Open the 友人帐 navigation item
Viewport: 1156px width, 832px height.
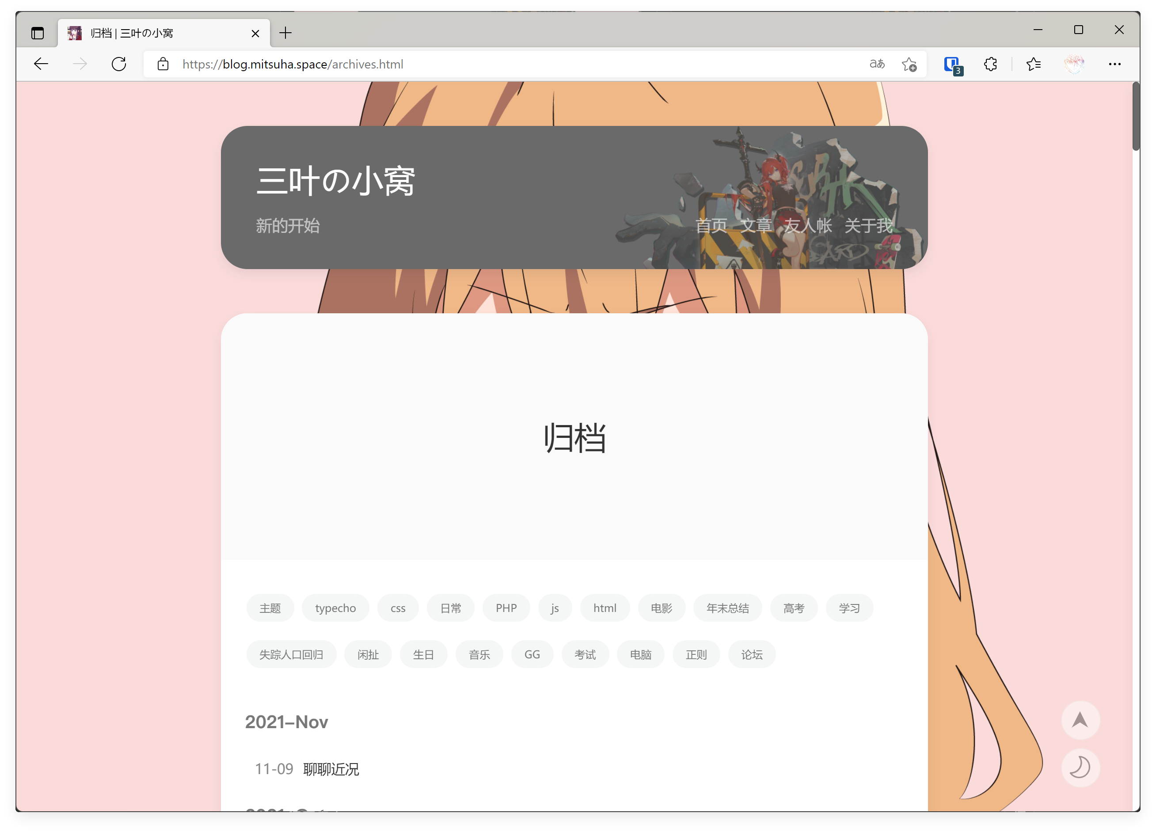807,226
